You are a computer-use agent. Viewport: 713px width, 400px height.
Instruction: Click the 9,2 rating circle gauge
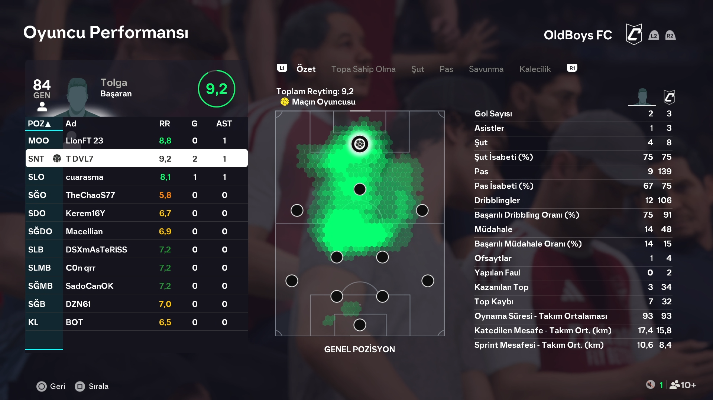click(x=216, y=89)
